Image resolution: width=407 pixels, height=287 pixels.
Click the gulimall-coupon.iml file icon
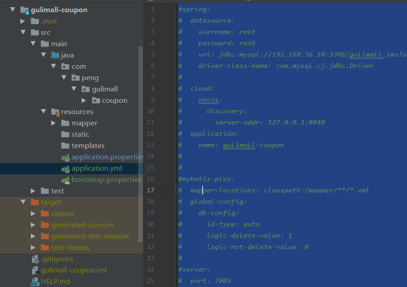pos(35,270)
